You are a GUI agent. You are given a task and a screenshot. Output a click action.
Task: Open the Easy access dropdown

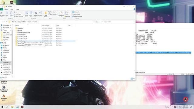[53, 14]
